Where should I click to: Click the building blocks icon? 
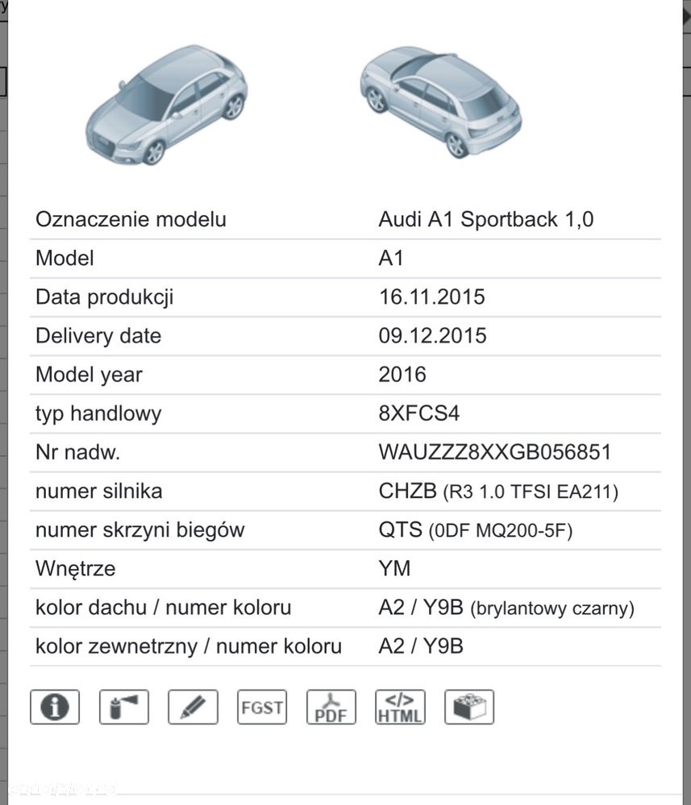pos(469,707)
